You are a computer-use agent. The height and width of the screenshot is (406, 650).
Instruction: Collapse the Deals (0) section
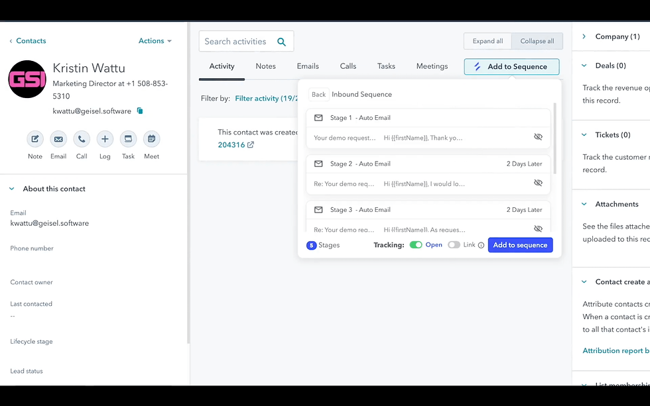(x=584, y=66)
